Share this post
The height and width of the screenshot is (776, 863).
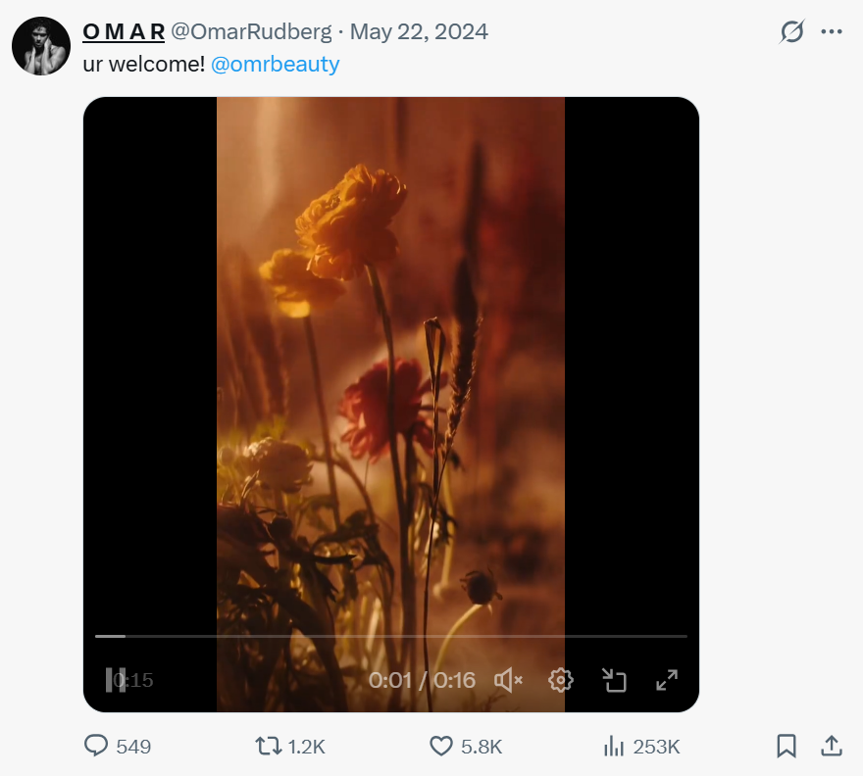pyautogui.click(x=831, y=747)
